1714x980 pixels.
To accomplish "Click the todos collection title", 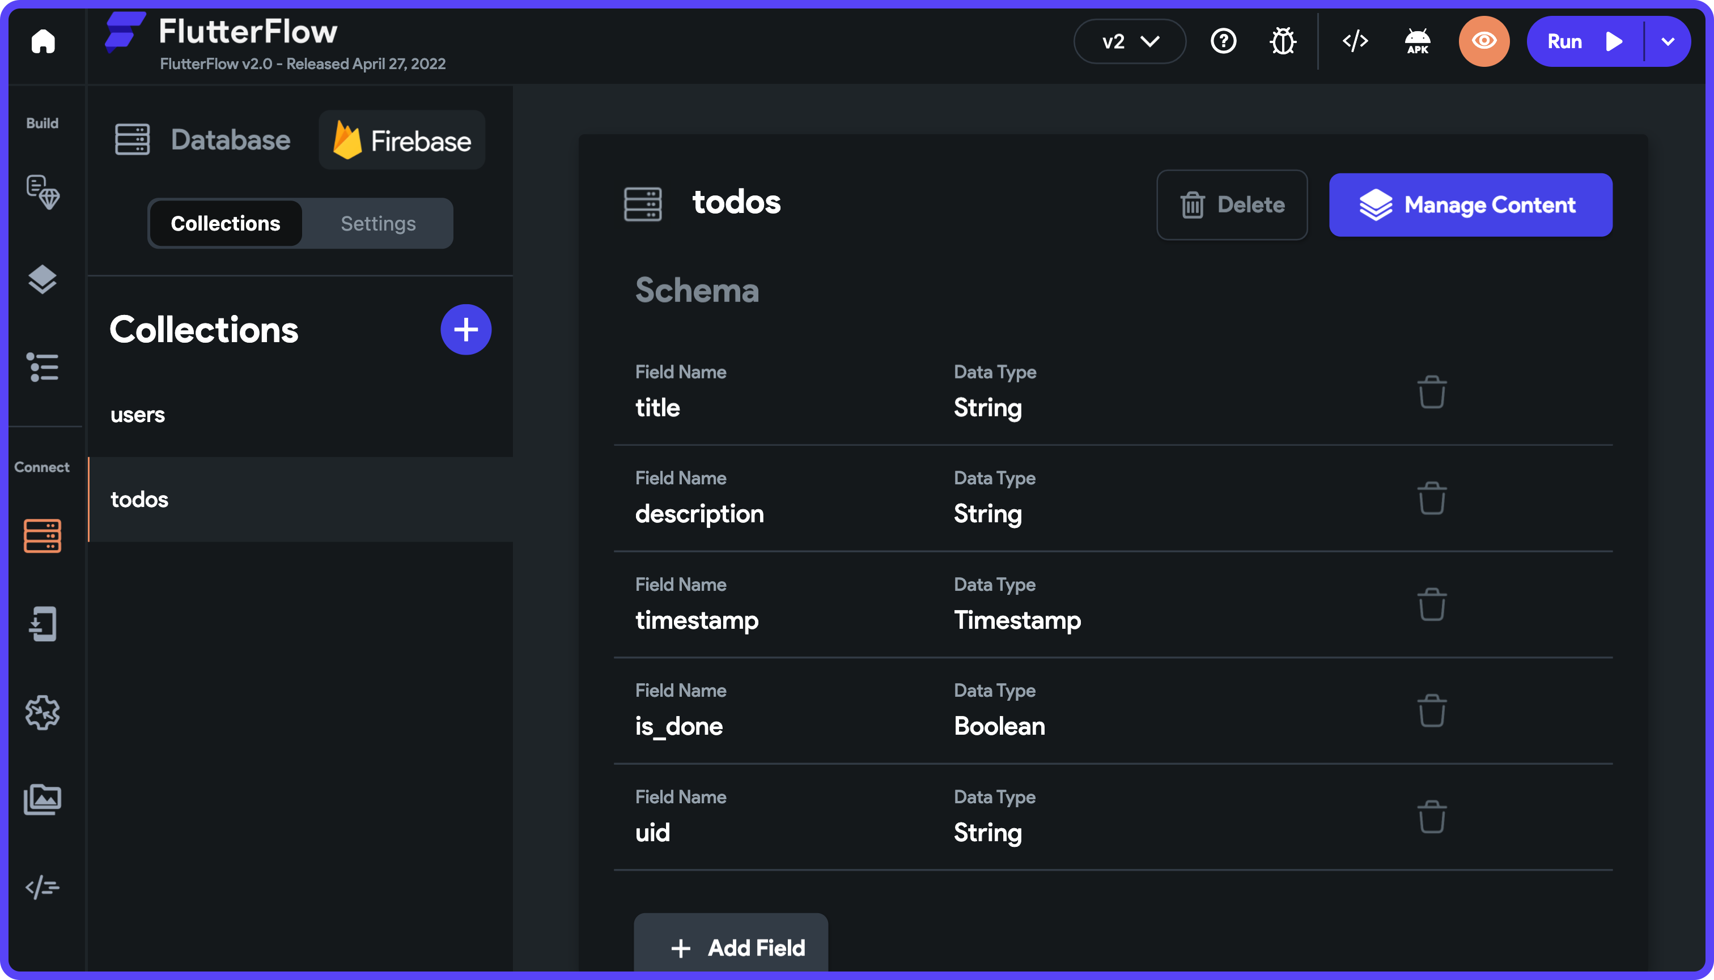I will click(x=736, y=202).
